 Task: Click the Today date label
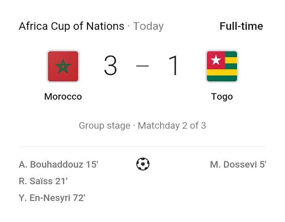[x=148, y=26]
